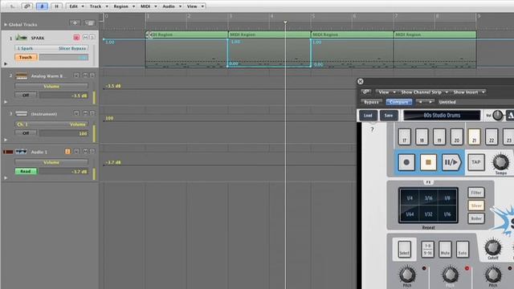The width and height of the screenshot is (514, 289).
Task: Click the Bypass button in the plug-in window
Action: coord(371,102)
